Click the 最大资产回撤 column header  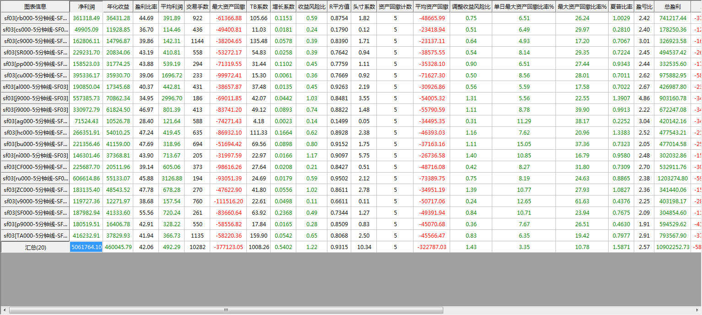point(229,7)
